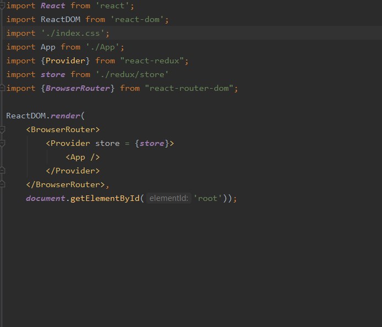
Task: Click the <App /> JSX element
Action: click(82, 157)
